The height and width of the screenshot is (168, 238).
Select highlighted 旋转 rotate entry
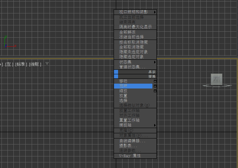[x=133, y=86]
